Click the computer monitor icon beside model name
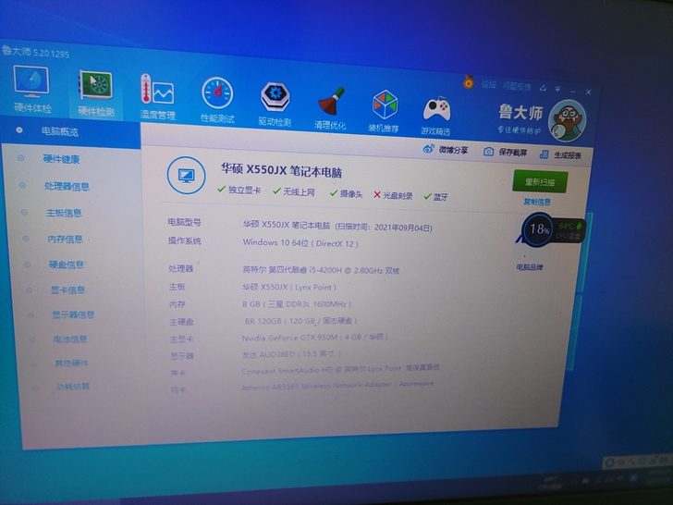This screenshot has width=673, height=505. [187, 175]
